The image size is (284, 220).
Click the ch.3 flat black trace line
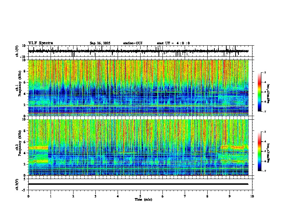point(138,184)
